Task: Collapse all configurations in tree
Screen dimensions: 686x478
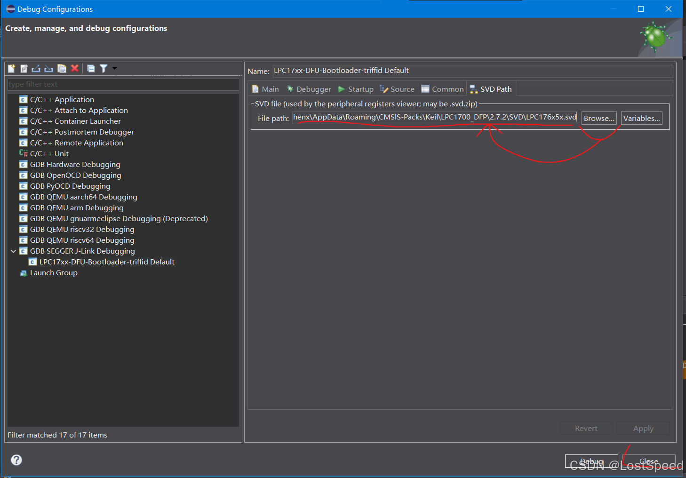Action: click(x=91, y=69)
